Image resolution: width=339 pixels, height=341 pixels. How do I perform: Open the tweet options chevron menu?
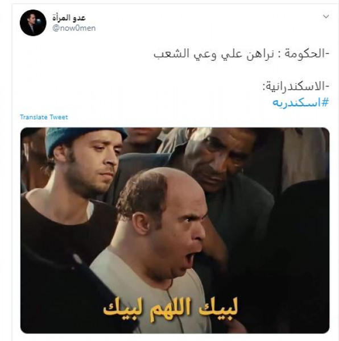326,16
